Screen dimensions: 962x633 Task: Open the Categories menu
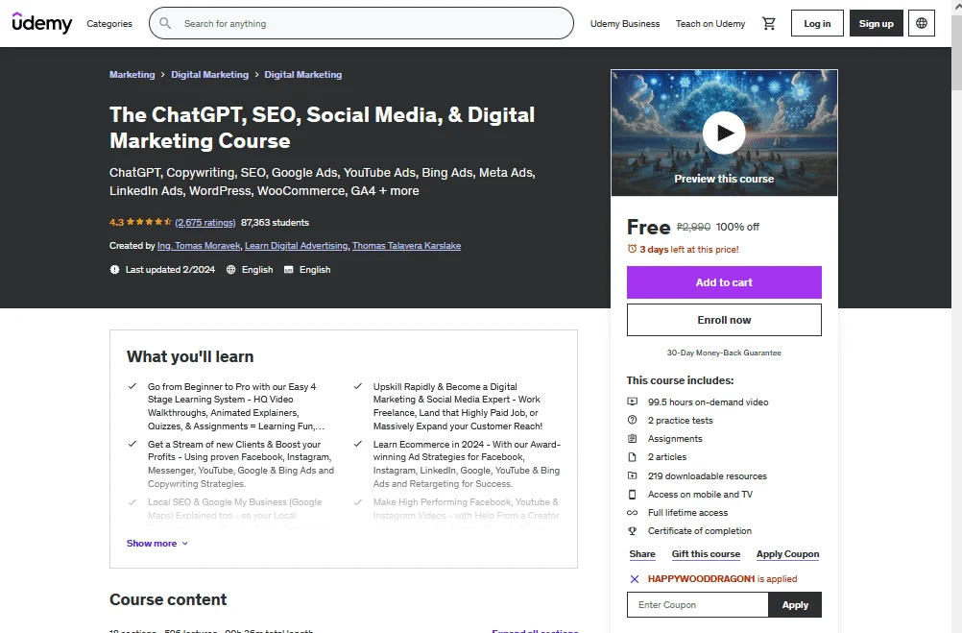point(109,23)
